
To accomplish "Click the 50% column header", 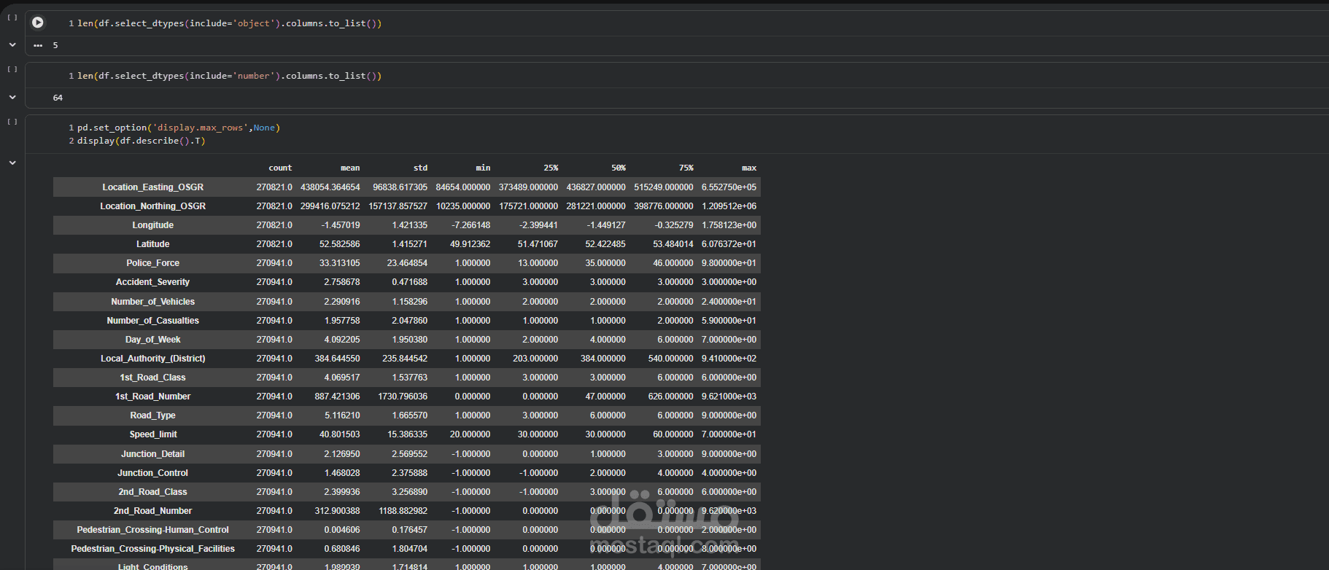I will point(619,168).
